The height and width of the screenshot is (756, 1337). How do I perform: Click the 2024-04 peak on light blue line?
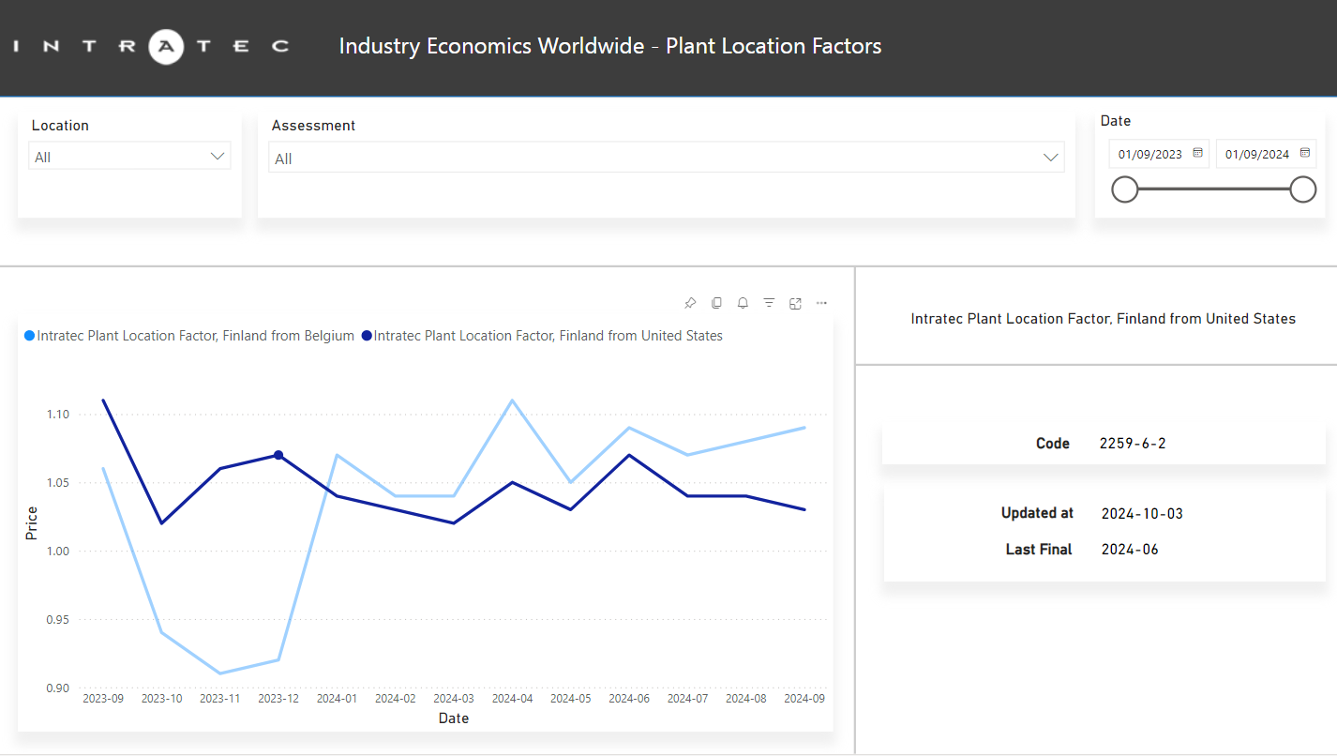512,401
